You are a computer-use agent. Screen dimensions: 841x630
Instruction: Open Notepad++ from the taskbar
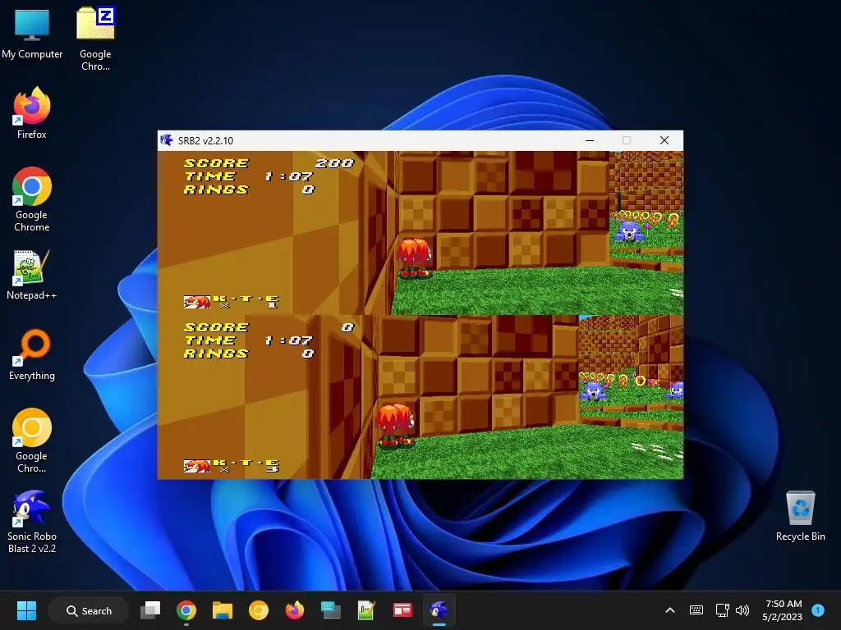click(x=366, y=610)
